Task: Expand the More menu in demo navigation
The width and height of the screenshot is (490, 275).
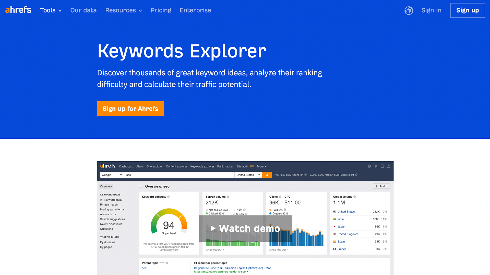Action: click(261, 166)
